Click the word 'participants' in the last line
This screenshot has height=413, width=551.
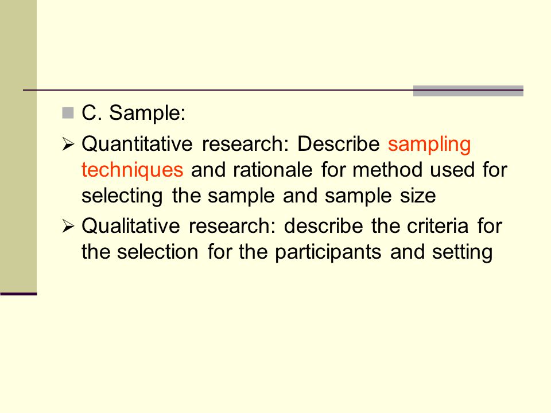click(x=328, y=252)
